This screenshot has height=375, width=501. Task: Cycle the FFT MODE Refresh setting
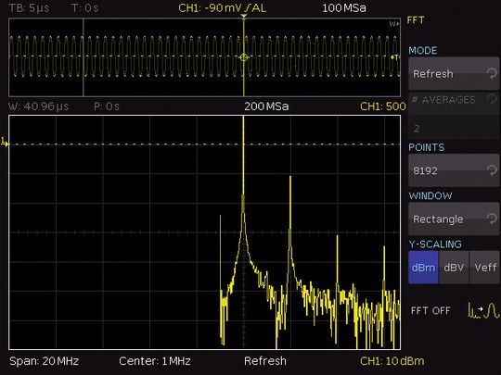(454, 74)
